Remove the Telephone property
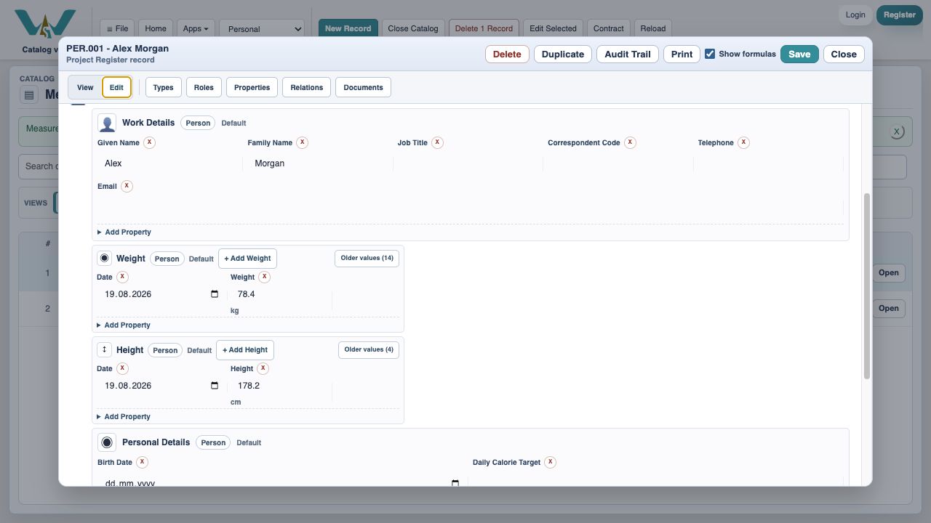Image resolution: width=931 pixels, height=523 pixels. [743, 142]
